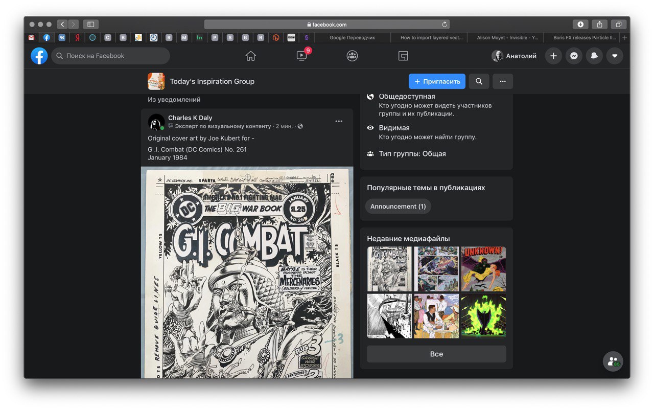Click the Пригласить button
Image resolution: width=654 pixels, height=410 pixels.
coord(437,81)
